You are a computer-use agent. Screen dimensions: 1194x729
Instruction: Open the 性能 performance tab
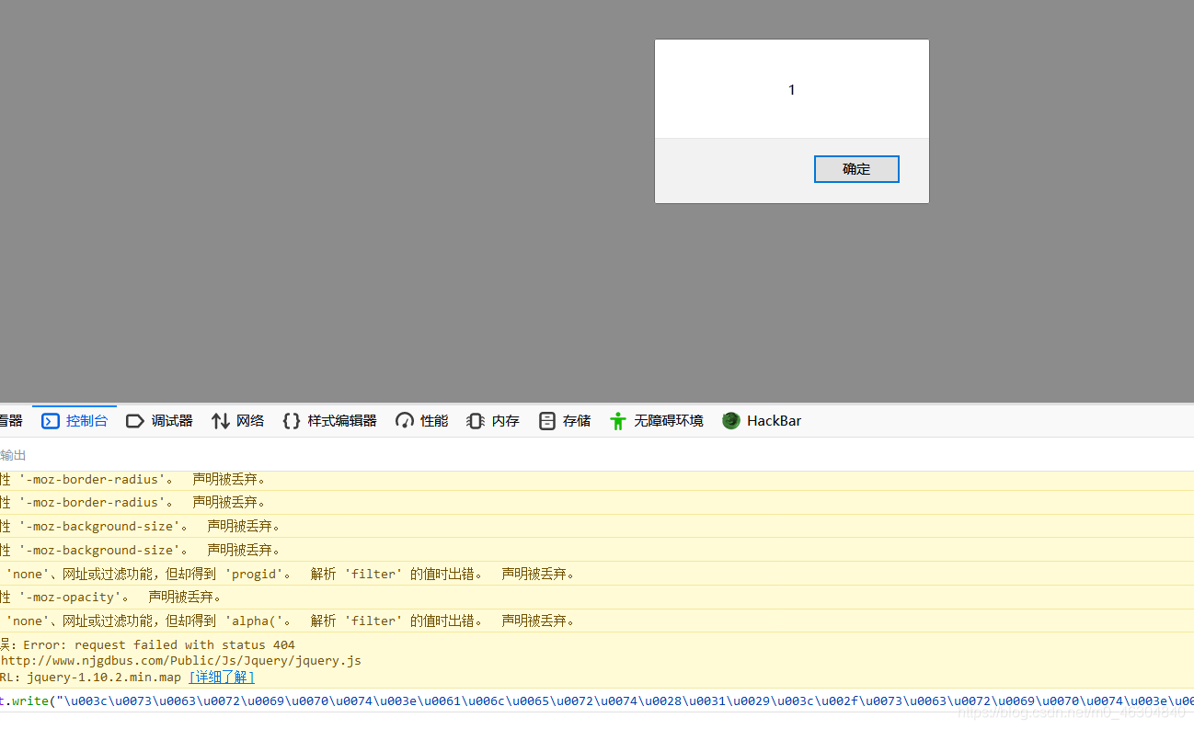point(422,421)
